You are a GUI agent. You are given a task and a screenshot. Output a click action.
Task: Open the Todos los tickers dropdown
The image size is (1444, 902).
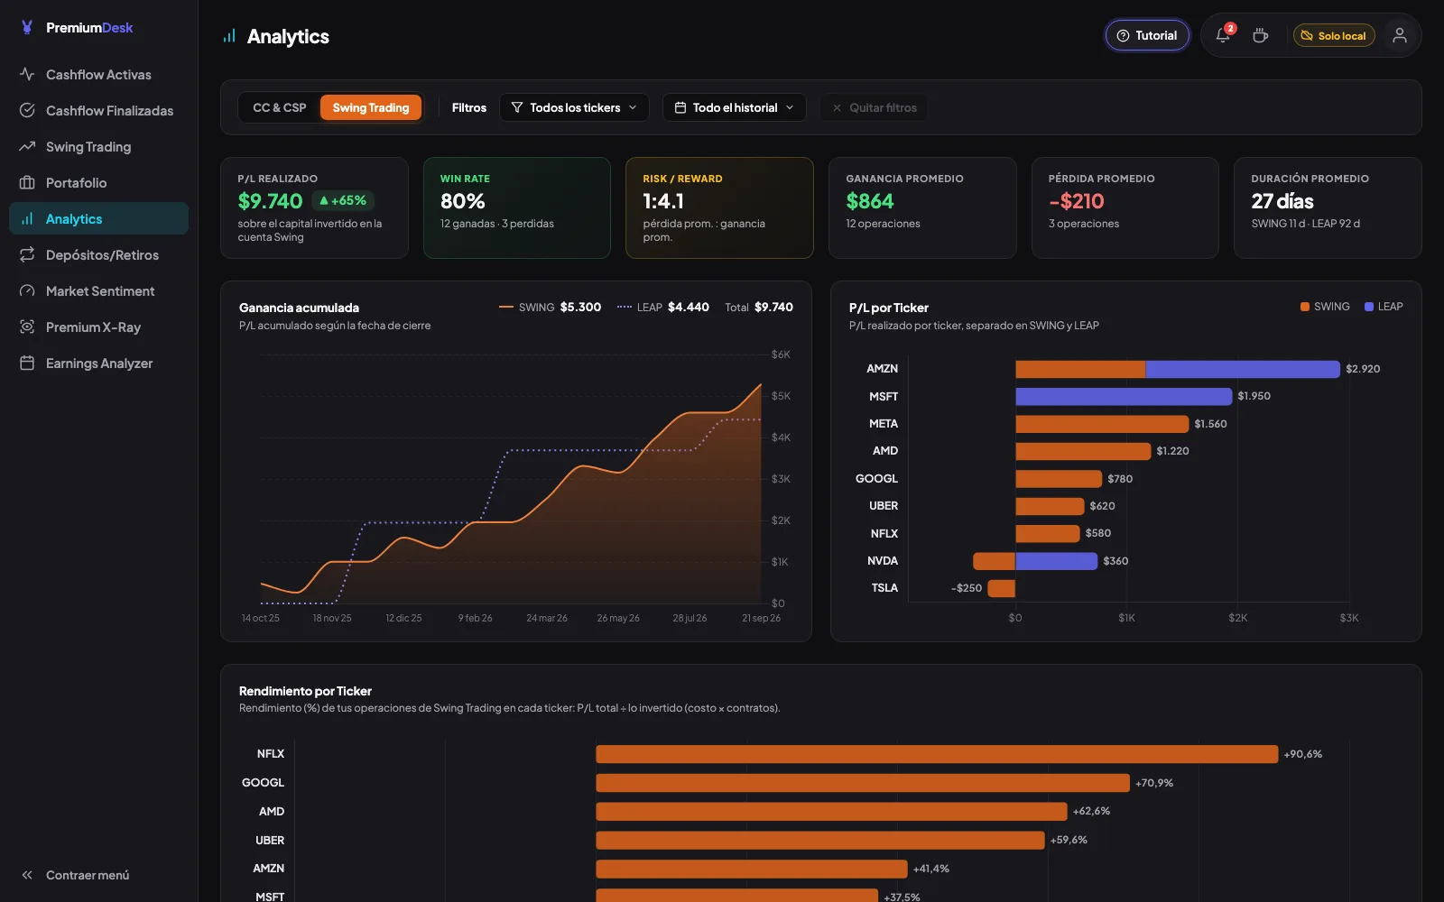(x=575, y=107)
